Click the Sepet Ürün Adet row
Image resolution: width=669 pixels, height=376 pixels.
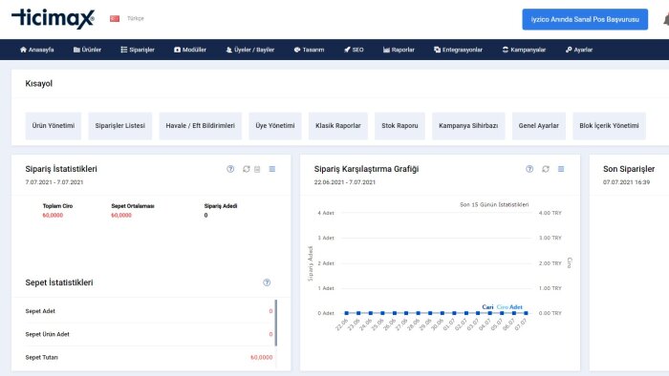pyautogui.click(x=149, y=334)
